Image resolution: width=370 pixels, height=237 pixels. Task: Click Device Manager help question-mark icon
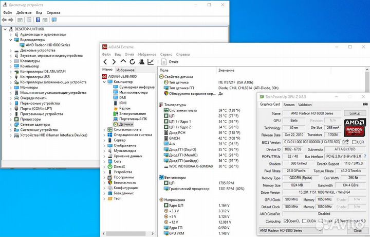tap(38, 20)
